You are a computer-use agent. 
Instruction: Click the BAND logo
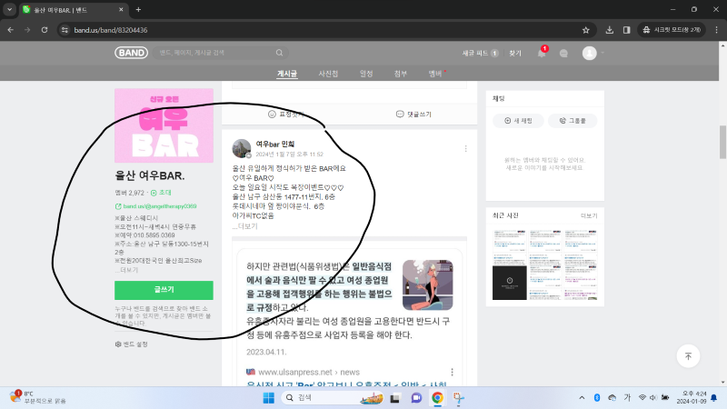click(x=131, y=53)
